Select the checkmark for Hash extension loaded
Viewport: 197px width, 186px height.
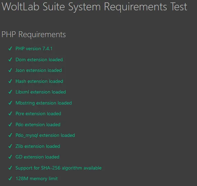click(10, 81)
